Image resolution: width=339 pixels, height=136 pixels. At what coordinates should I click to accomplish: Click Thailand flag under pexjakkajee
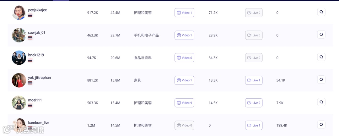(30, 15)
